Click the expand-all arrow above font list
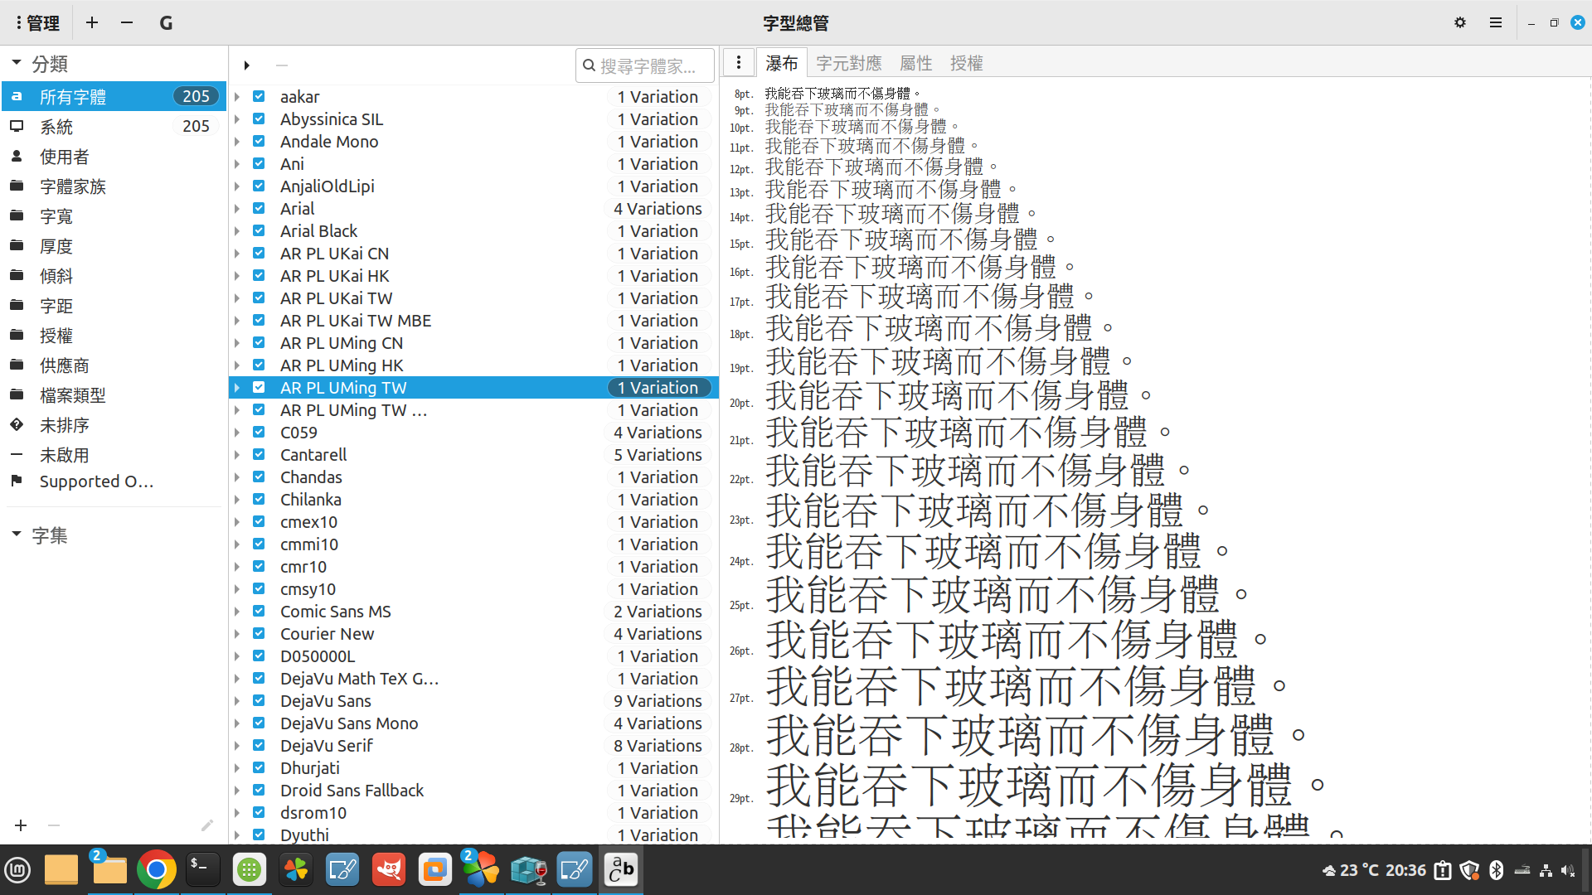 coord(246,65)
